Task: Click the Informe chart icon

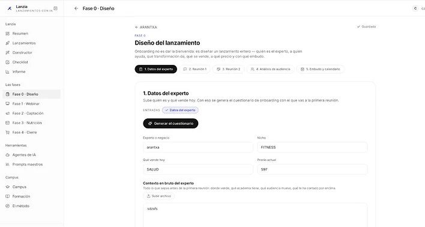Action: [8, 71]
